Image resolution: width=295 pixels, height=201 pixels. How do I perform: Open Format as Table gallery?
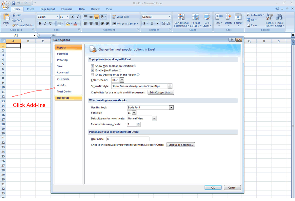(x=196, y=20)
